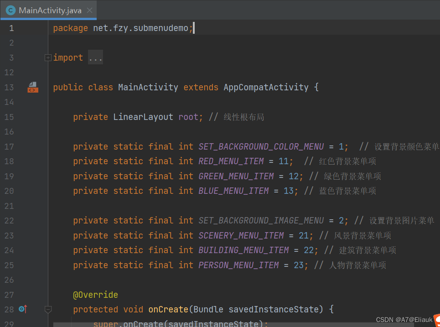This screenshot has height=327, width=440.
Task: Click the BLUE_MENU_ITEM constant
Action: [x=233, y=191]
